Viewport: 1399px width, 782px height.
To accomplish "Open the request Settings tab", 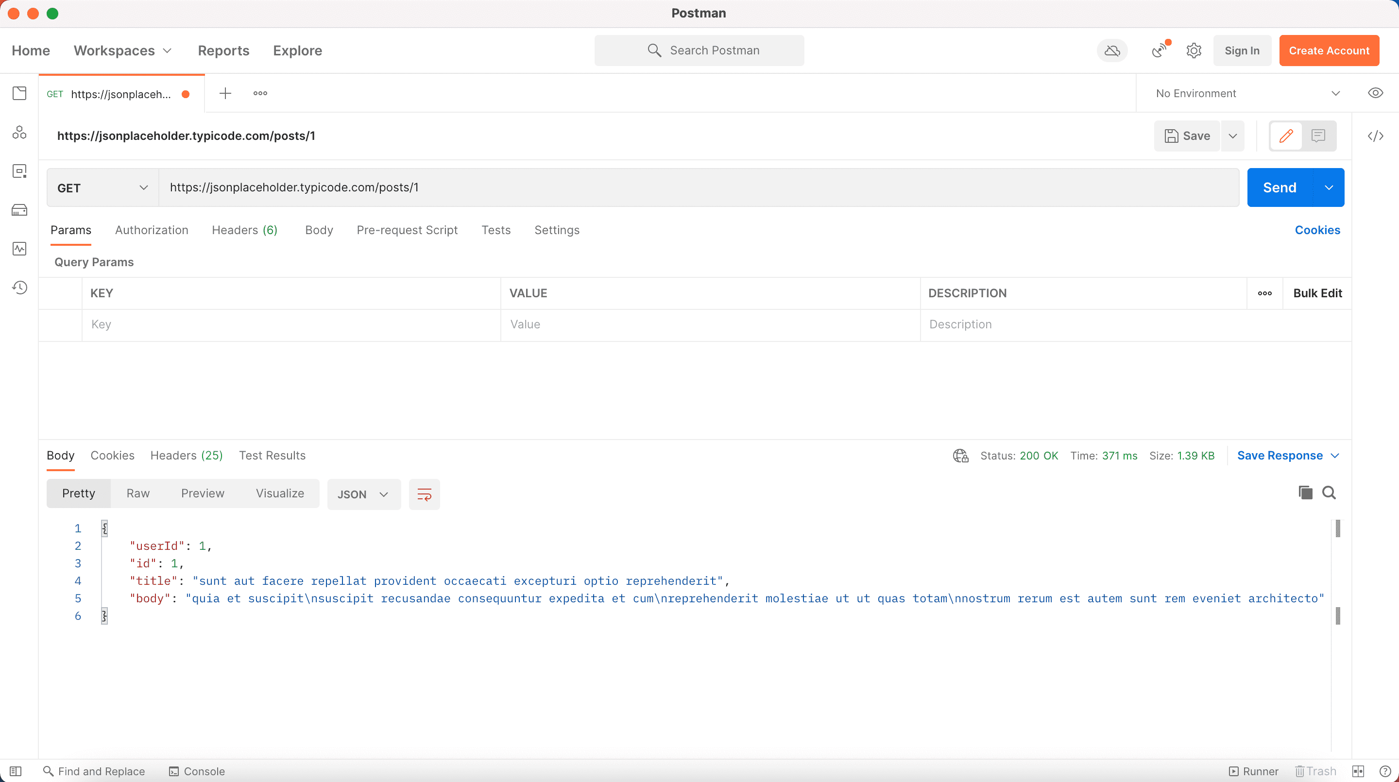I will pyautogui.click(x=557, y=230).
